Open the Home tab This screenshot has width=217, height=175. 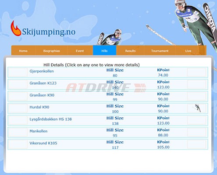click(23, 51)
